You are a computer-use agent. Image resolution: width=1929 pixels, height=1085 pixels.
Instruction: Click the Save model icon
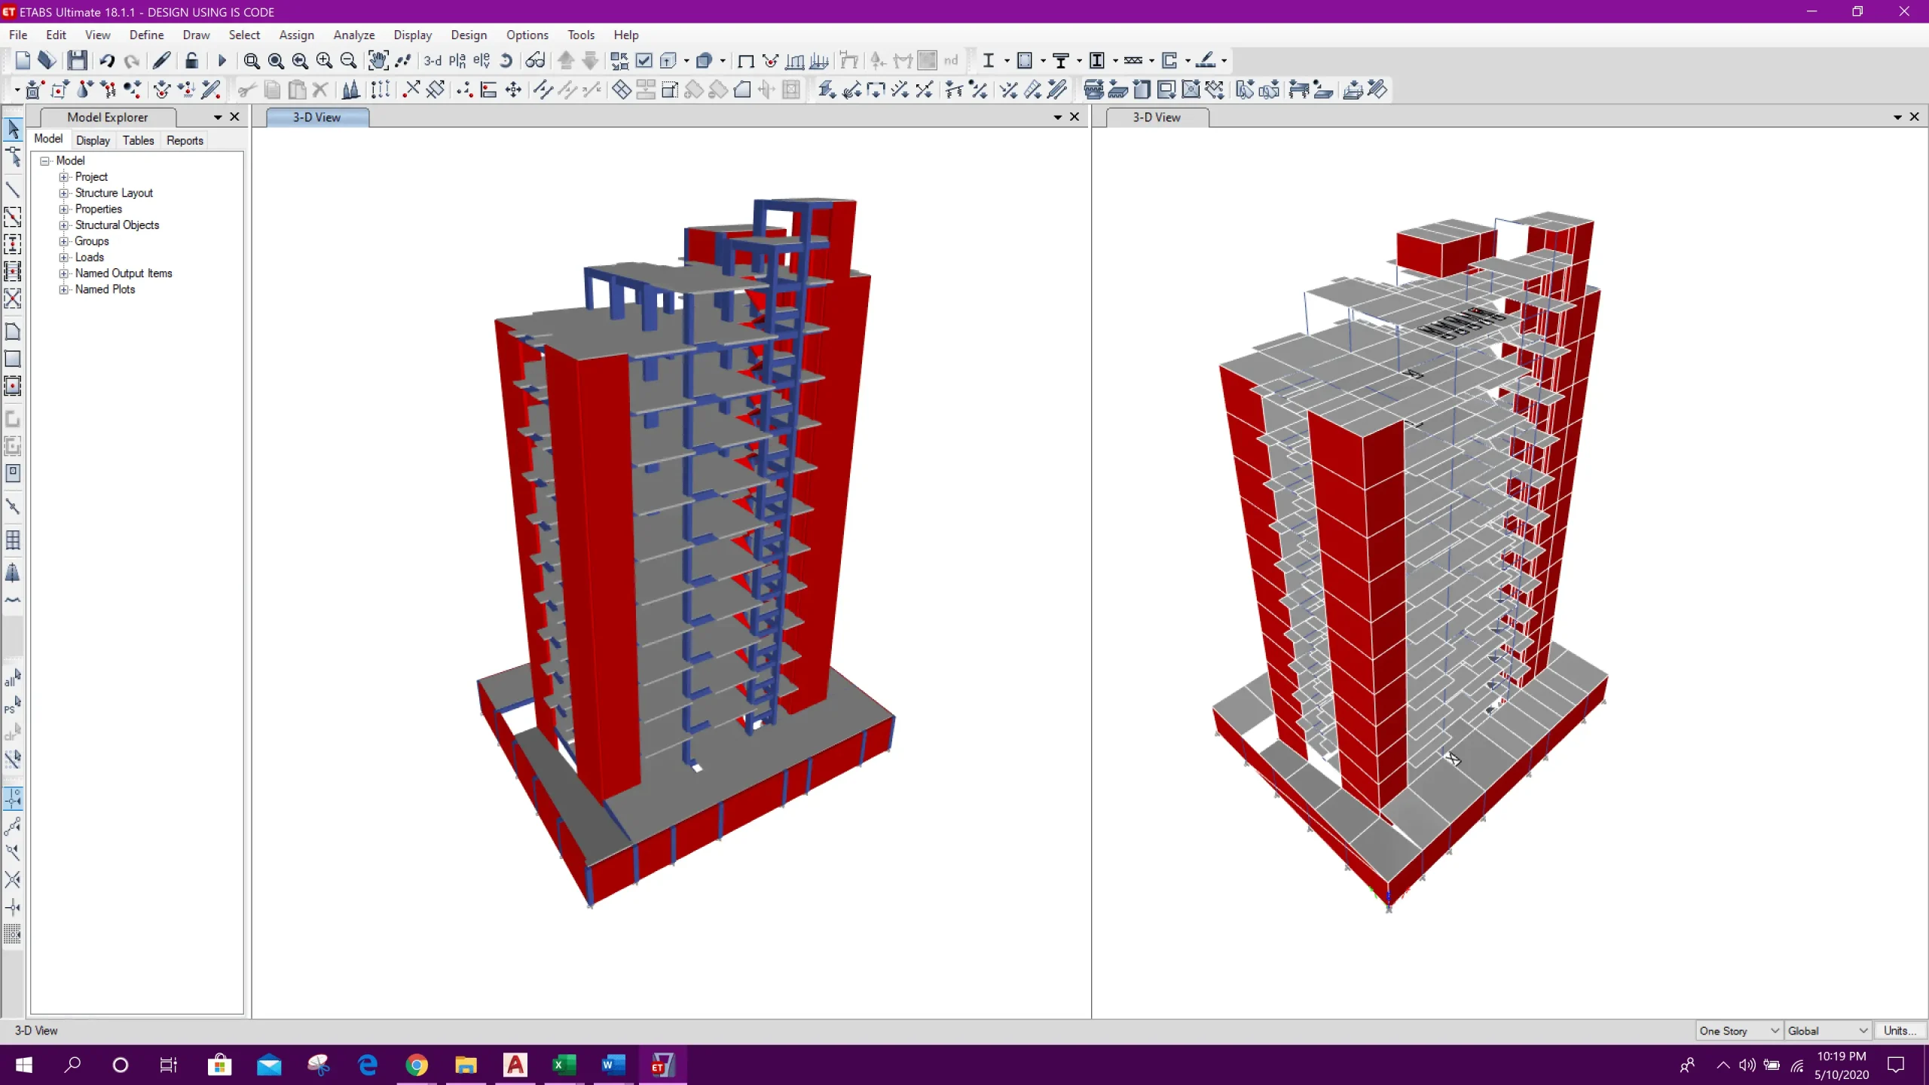(x=77, y=60)
